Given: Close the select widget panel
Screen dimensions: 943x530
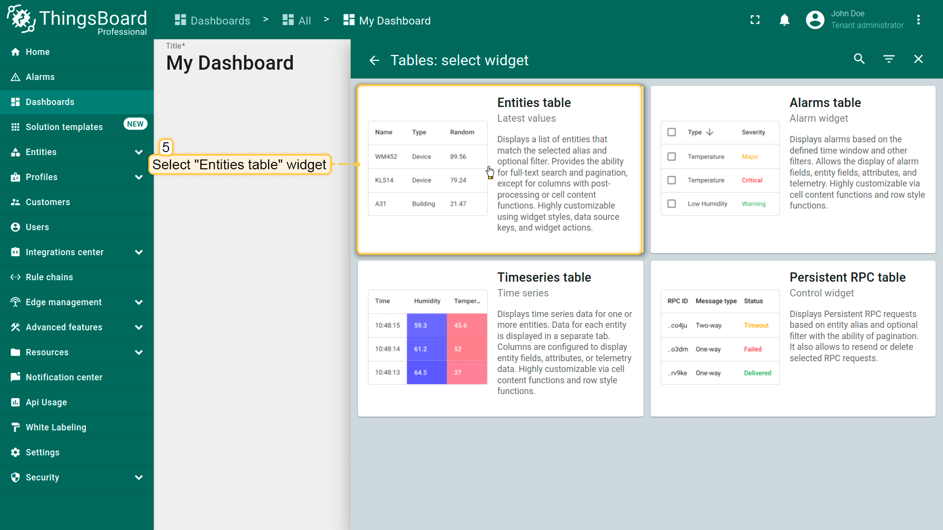Looking at the screenshot, I should pos(918,59).
